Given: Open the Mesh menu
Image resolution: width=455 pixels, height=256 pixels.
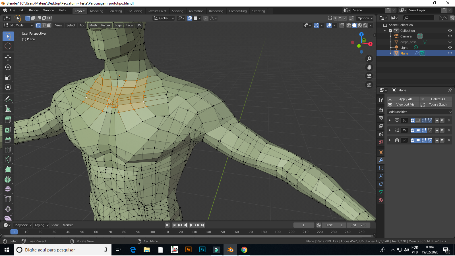Looking at the screenshot, I should click(x=93, y=25).
